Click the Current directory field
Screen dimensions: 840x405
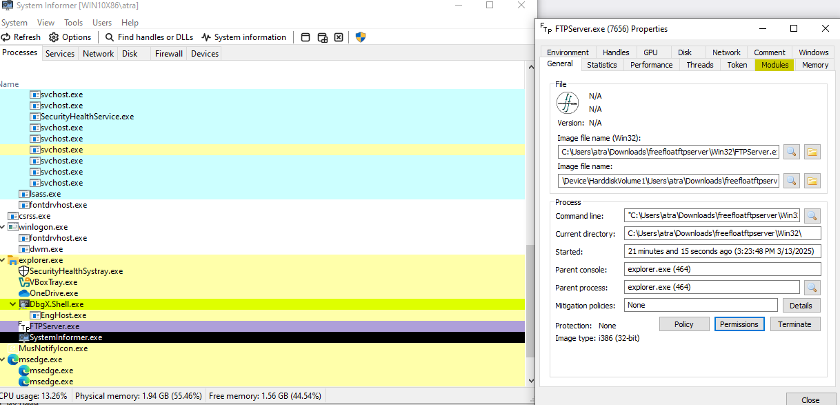tap(723, 234)
